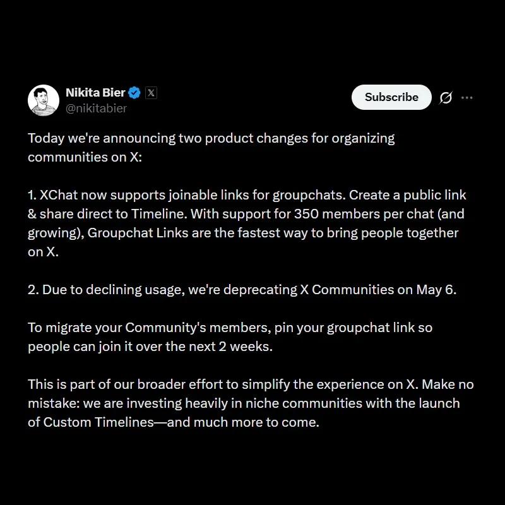Expand the three-dot menu for this post
Viewport: 505px width, 505px height.
[467, 97]
